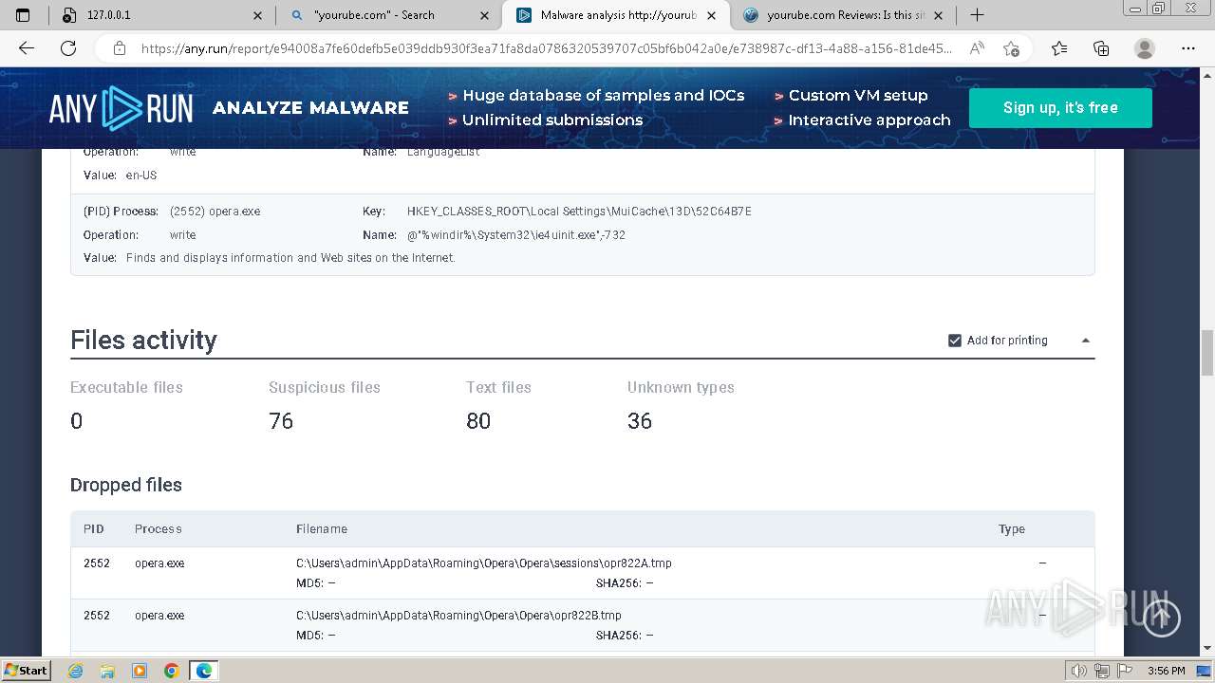Click the Suspicious files count 76

click(281, 421)
